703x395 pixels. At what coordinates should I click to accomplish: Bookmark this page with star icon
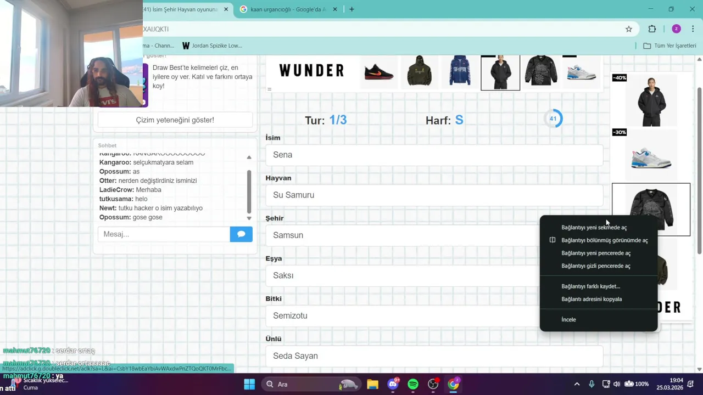[x=629, y=29]
